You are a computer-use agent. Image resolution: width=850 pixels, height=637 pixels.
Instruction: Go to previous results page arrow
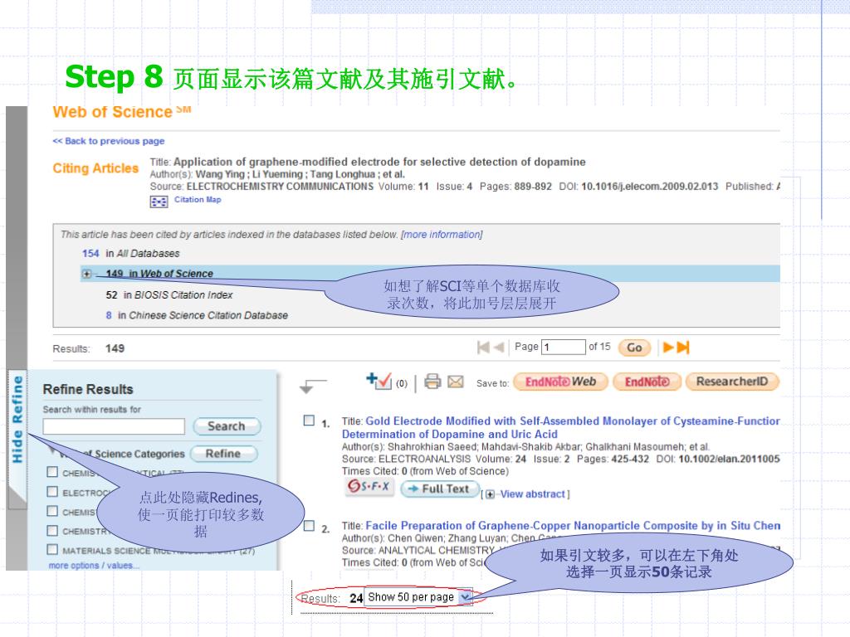499,348
